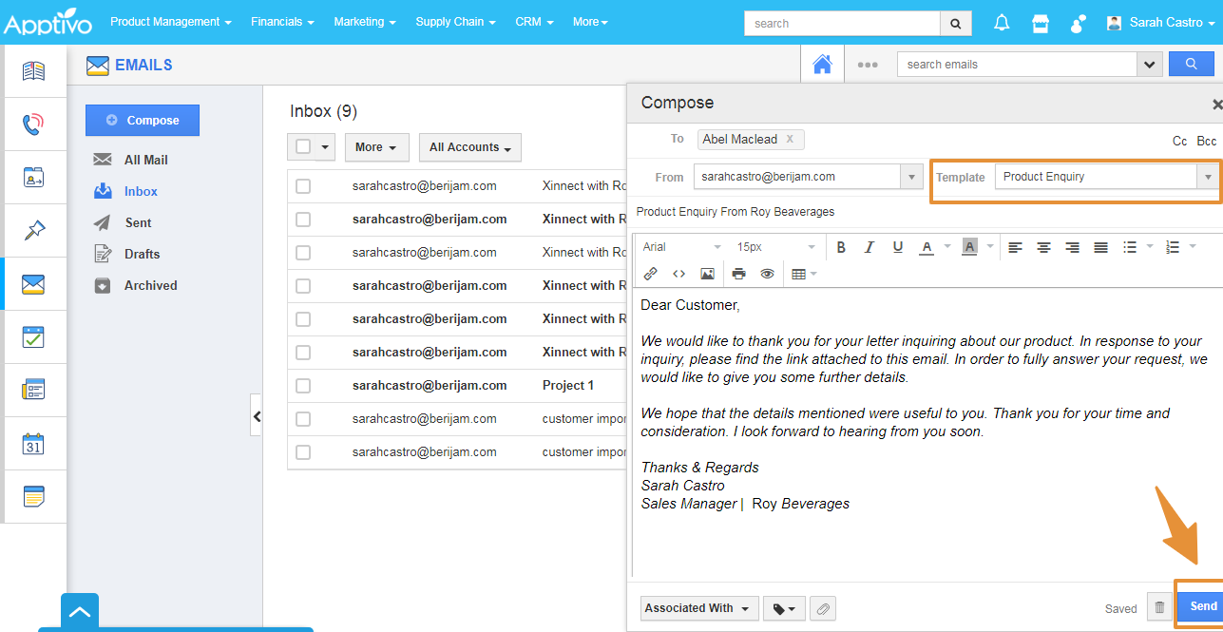Open the Calendar app from the left sidebar
The width and height of the screenshot is (1223, 632).
[34, 443]
